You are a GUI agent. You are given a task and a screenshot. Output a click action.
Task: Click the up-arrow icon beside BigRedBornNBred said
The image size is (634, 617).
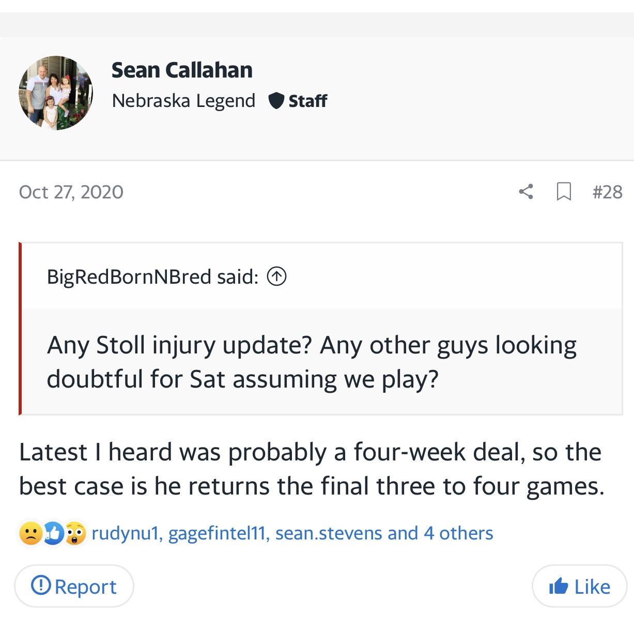276,277
